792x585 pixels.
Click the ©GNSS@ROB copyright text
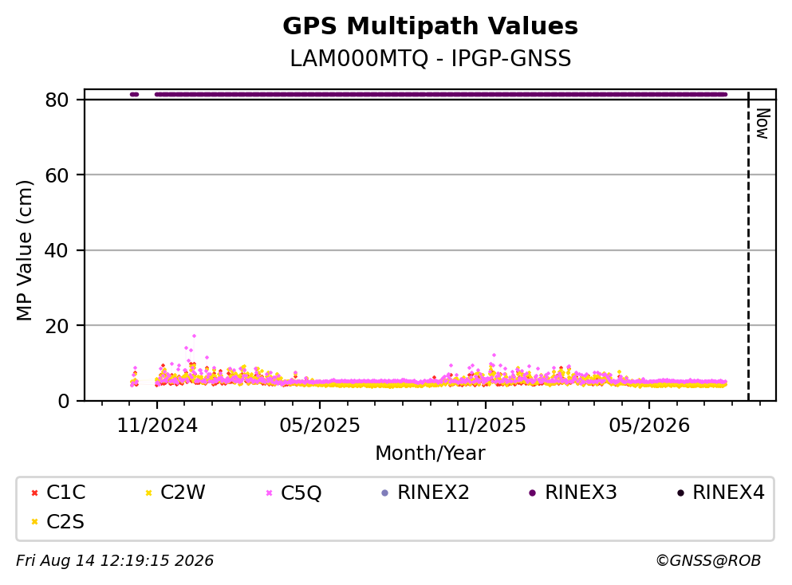(708, 561)
